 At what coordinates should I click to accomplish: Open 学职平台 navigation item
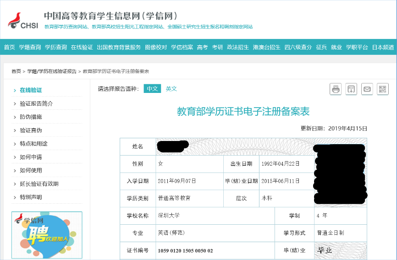pyautogui.click(x=357, y=47)
